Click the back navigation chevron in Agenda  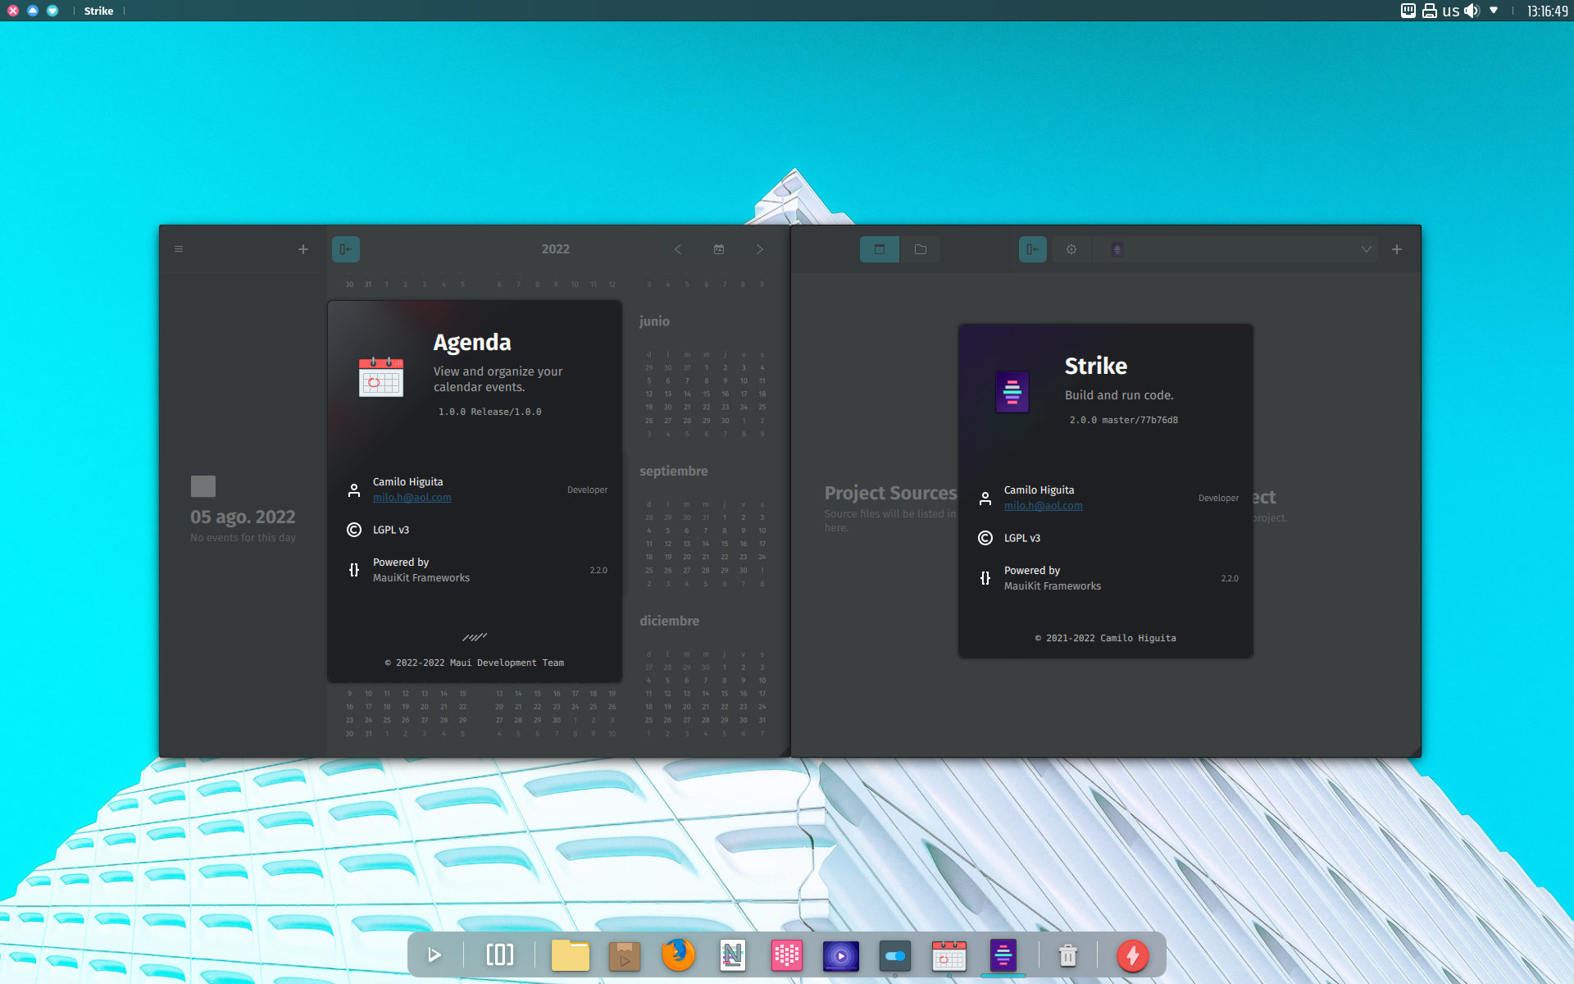[678, 249]
